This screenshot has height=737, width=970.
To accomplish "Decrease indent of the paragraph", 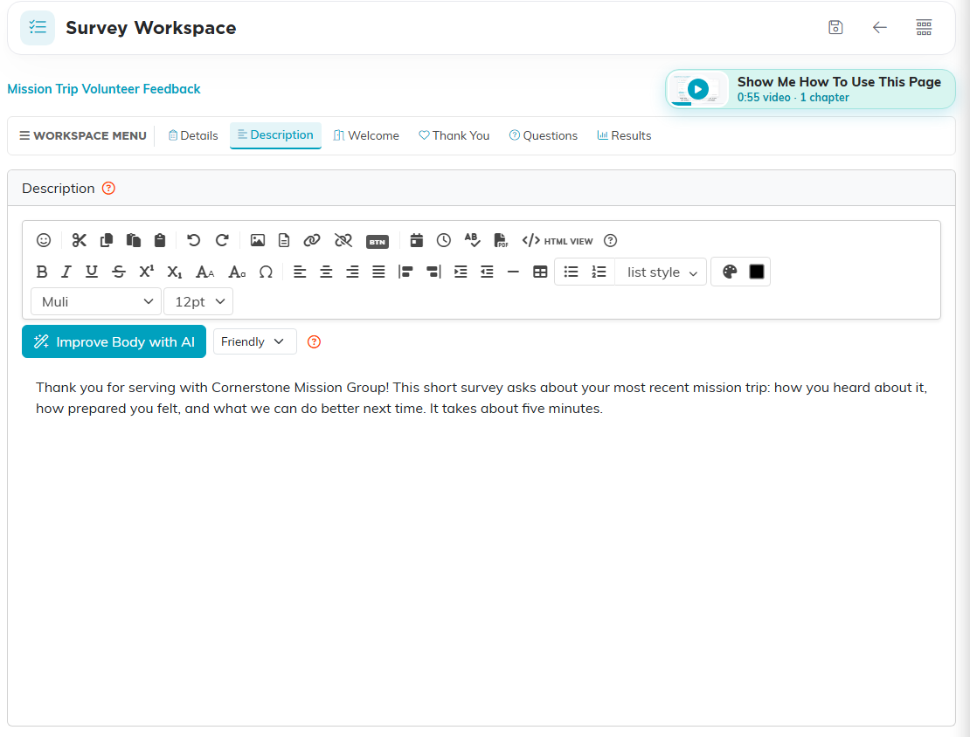I will [488, 272].
